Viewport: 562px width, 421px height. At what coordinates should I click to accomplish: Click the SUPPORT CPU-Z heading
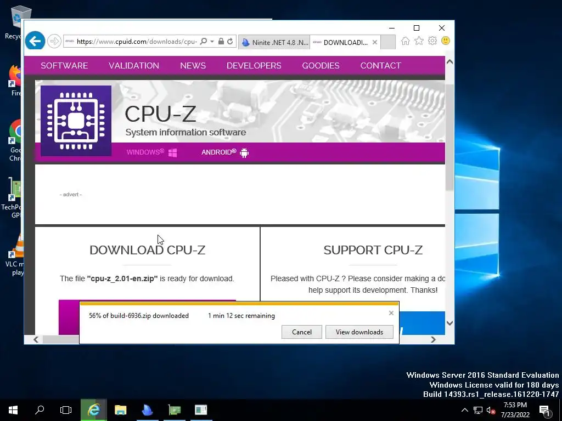373,250
